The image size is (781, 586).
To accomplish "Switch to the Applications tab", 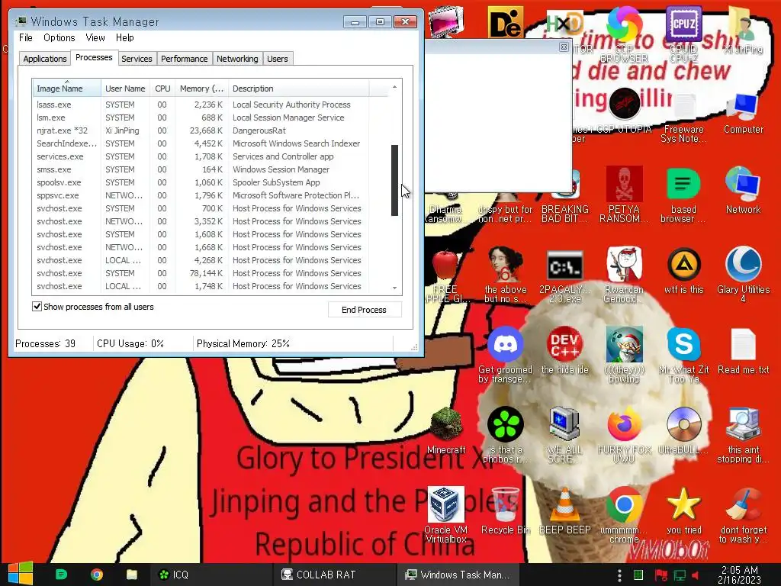I will [x=45, y=59].
